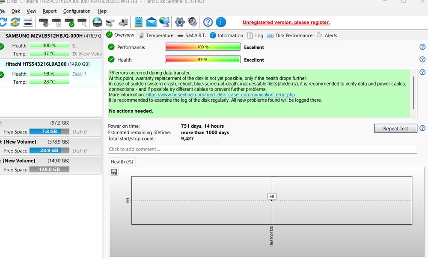Open the Disk menu
Viewport: 428px width, 259px height.
tap(15, 11)
